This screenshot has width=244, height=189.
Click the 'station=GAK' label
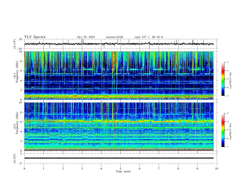(114, 37)
